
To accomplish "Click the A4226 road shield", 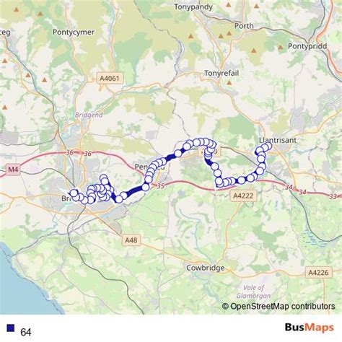I will (x=318, y=272).
